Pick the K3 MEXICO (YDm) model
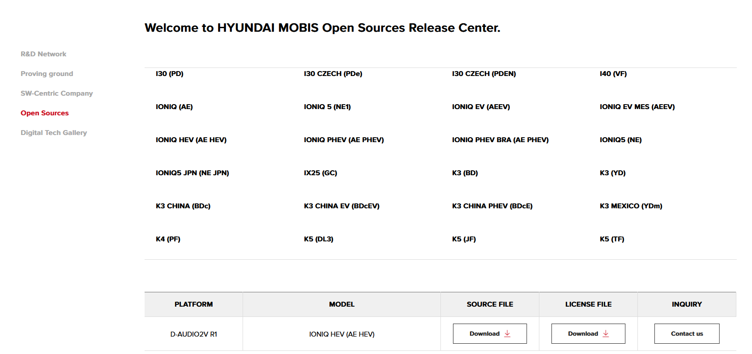 click(631, 206)
